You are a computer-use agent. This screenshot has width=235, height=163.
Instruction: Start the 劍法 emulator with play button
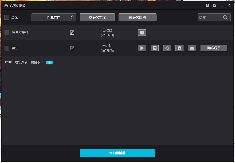pyautogui.click(x=142, y=48)
